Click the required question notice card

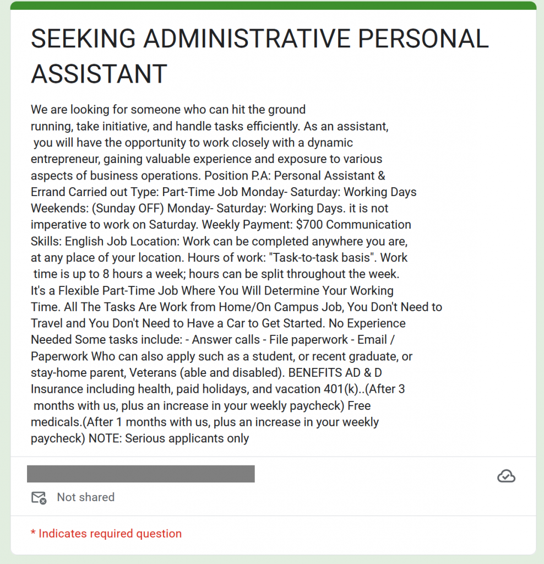click(272, 533)
